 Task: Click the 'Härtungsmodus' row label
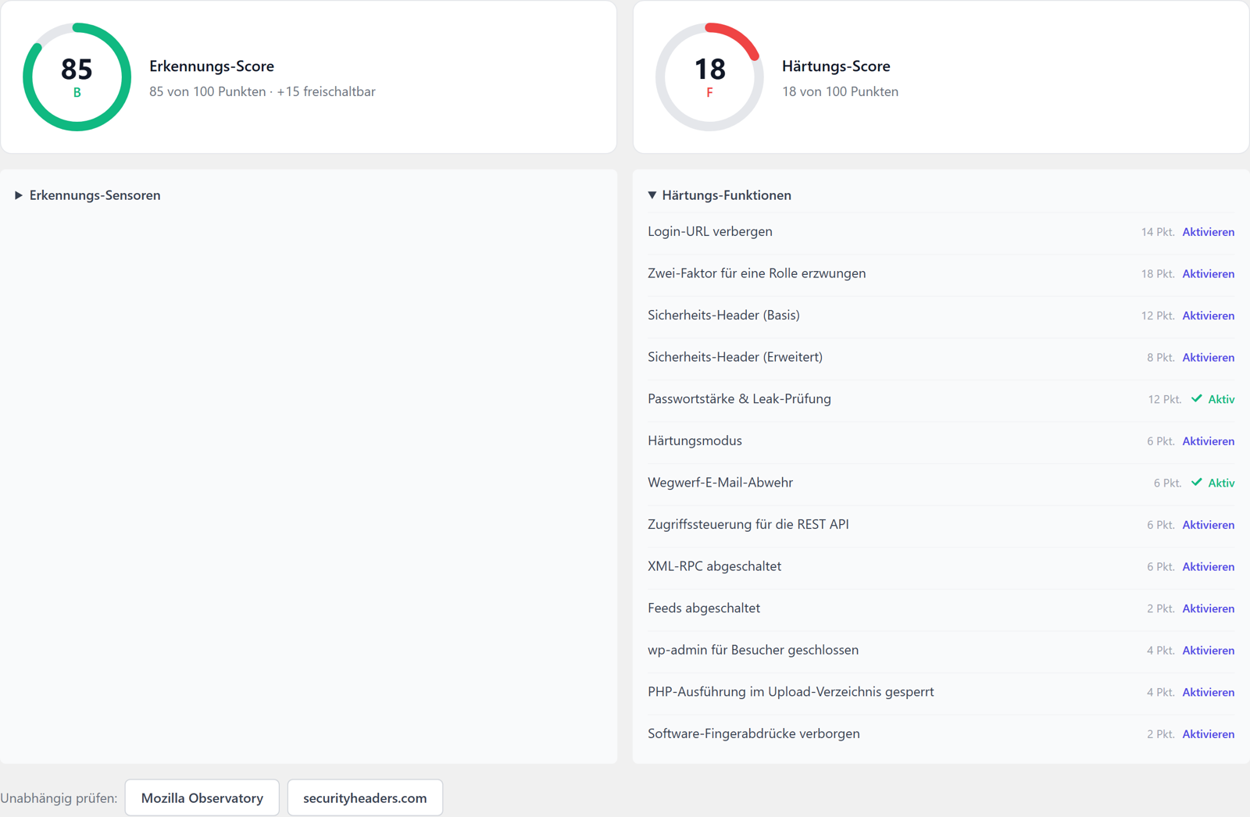pyautogui.click(x=695, y=441)
